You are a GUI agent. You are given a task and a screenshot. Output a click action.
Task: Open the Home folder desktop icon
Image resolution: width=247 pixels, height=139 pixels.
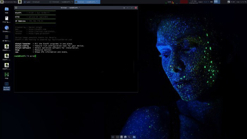pyautogui.click(x=7, y=10)
